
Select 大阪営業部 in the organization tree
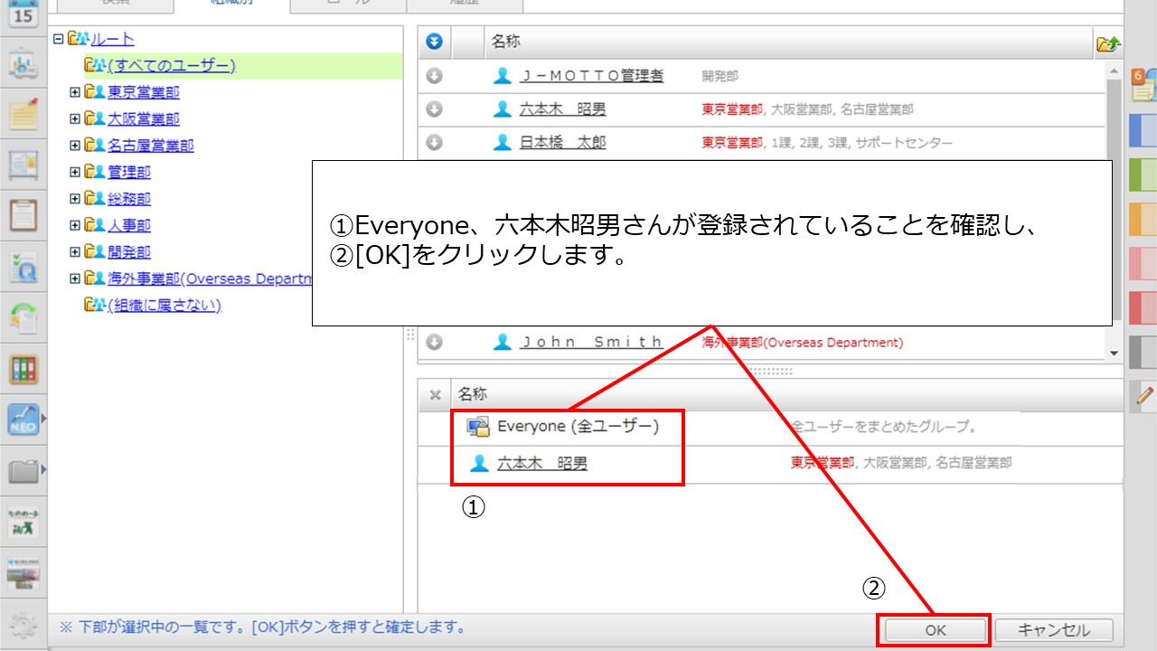(x=143, y=118)
